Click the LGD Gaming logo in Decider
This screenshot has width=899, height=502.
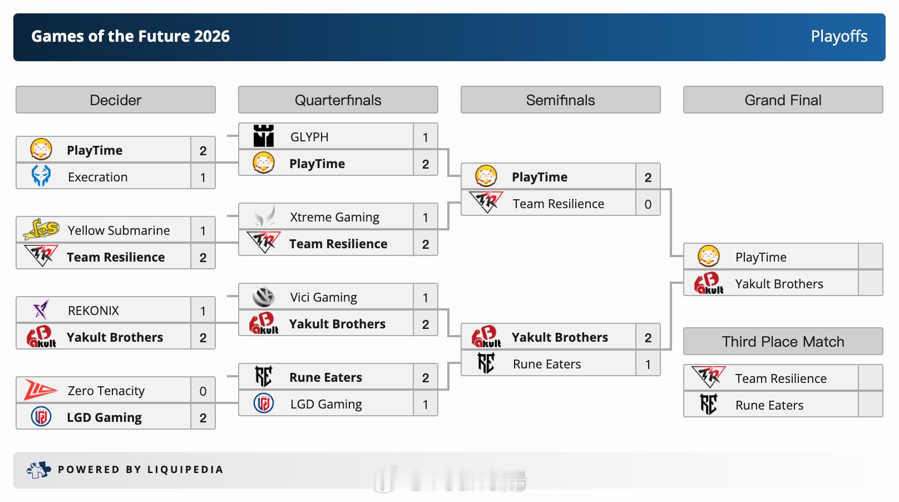[41, 416]
